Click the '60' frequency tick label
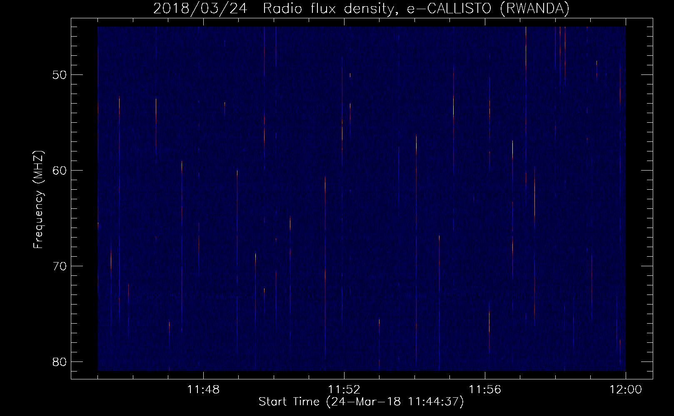This screenshot has height=416, width=674. point(60,171)
